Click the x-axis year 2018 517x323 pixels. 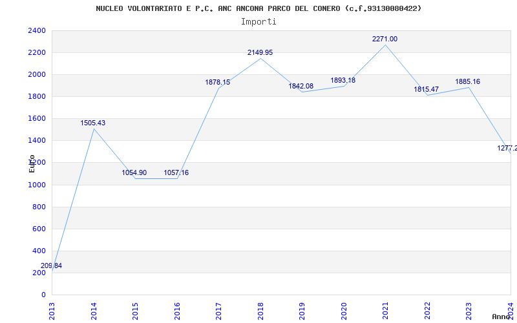click(x=260, y=311)
